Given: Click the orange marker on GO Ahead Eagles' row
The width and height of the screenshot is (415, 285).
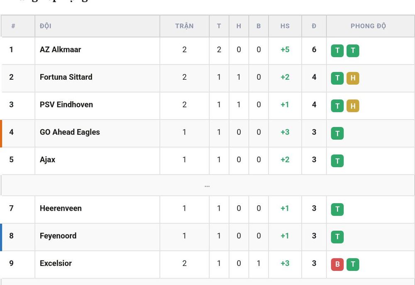Looking at the screenshot, I should coord(1,133).
